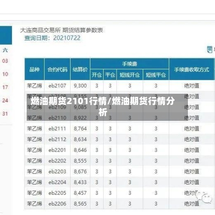215x215 pixels.
Task: Click the 短线开仓 fee in eb2112 row
Action: click(x=130, y=139)
